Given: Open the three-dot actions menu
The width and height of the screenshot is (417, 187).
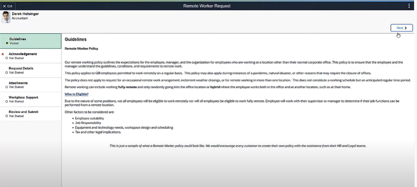Looking at the screenshot, I should [409, 6].
